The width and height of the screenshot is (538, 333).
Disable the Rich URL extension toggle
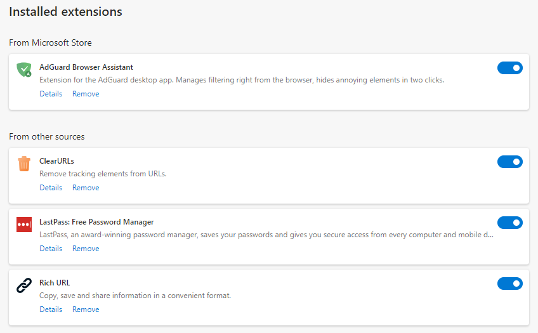pos(509,284)
